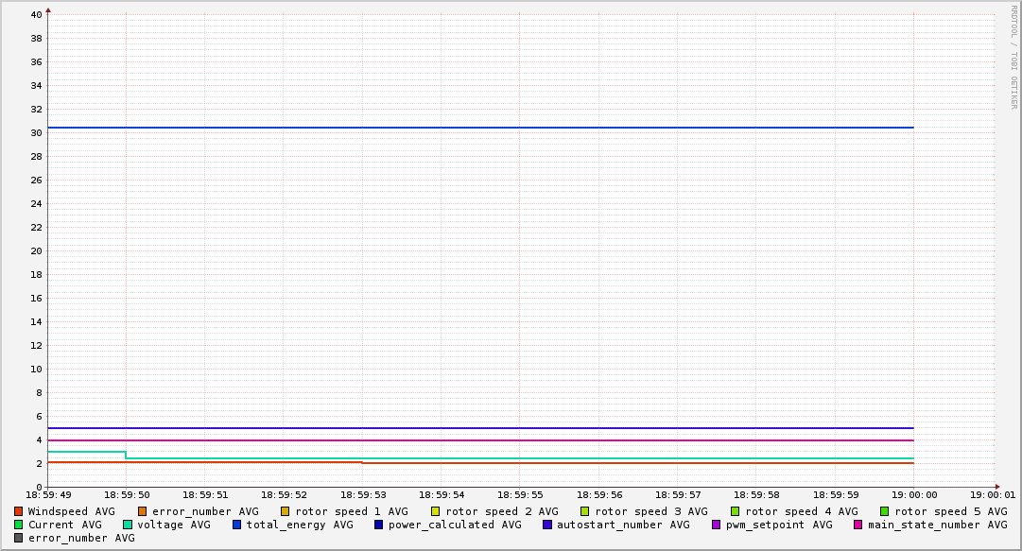The height and width of the screenshot is (551, 1022).
Task: Select the magenta main_state_number swatch
Action: point(858,525)
